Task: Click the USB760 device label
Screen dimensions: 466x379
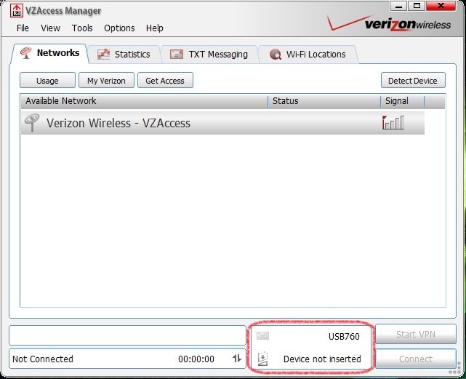Action: [x=344, y=337]
